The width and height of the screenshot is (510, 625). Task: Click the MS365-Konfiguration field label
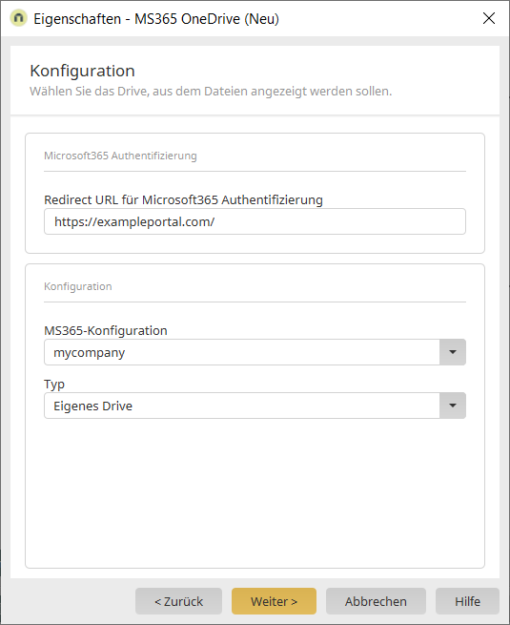tap(106, 331)
